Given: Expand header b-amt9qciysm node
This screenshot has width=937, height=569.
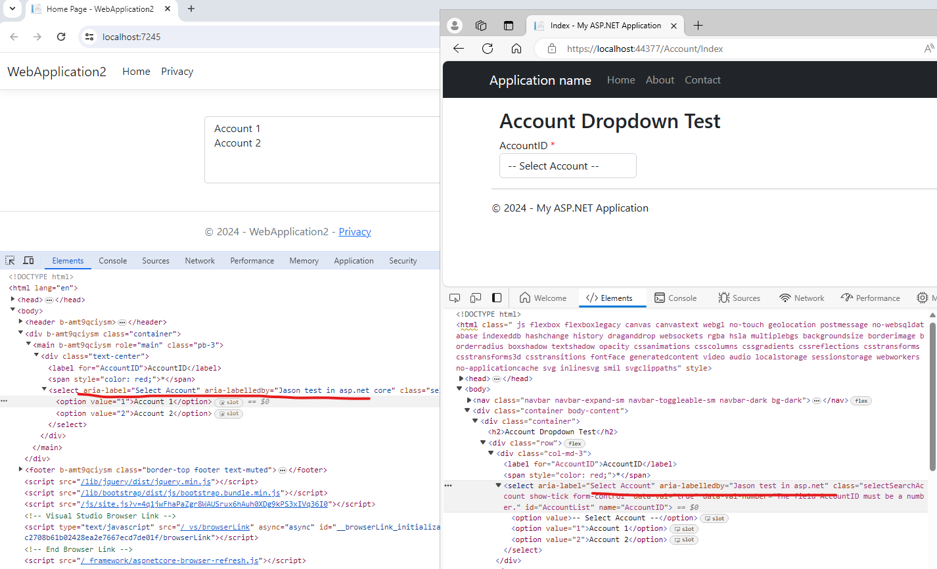Looking at the screenshot, I should click(20, 322).
